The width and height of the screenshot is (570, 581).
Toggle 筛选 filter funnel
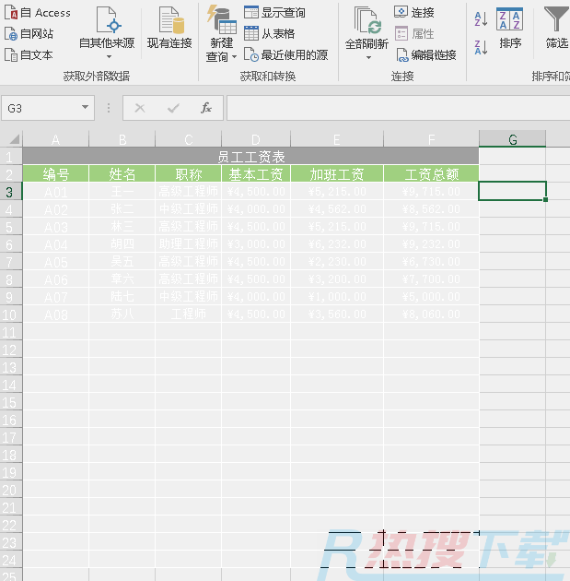pyautogui.click(x=556, y=29)
